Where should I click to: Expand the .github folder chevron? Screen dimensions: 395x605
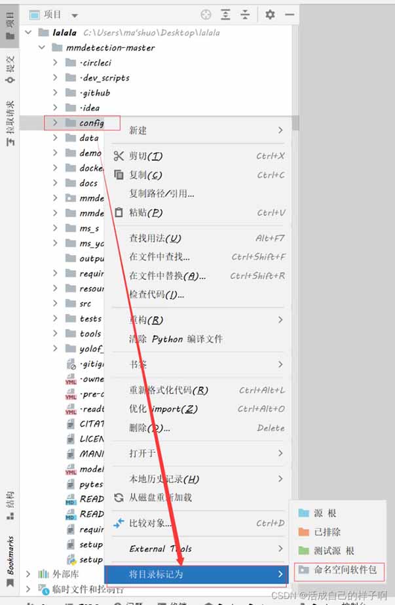[55, 92]
